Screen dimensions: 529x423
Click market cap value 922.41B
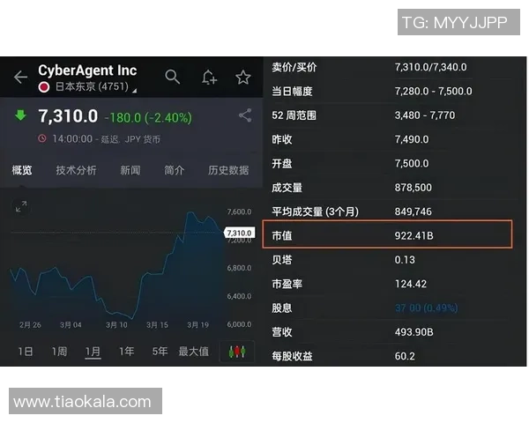pyautogui.click(x=414, y=235)
